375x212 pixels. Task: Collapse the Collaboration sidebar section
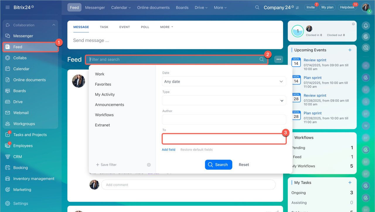[54, 25]
